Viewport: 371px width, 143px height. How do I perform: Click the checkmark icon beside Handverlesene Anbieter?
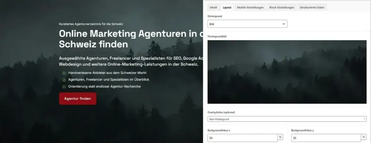click(x=64, y=73)
